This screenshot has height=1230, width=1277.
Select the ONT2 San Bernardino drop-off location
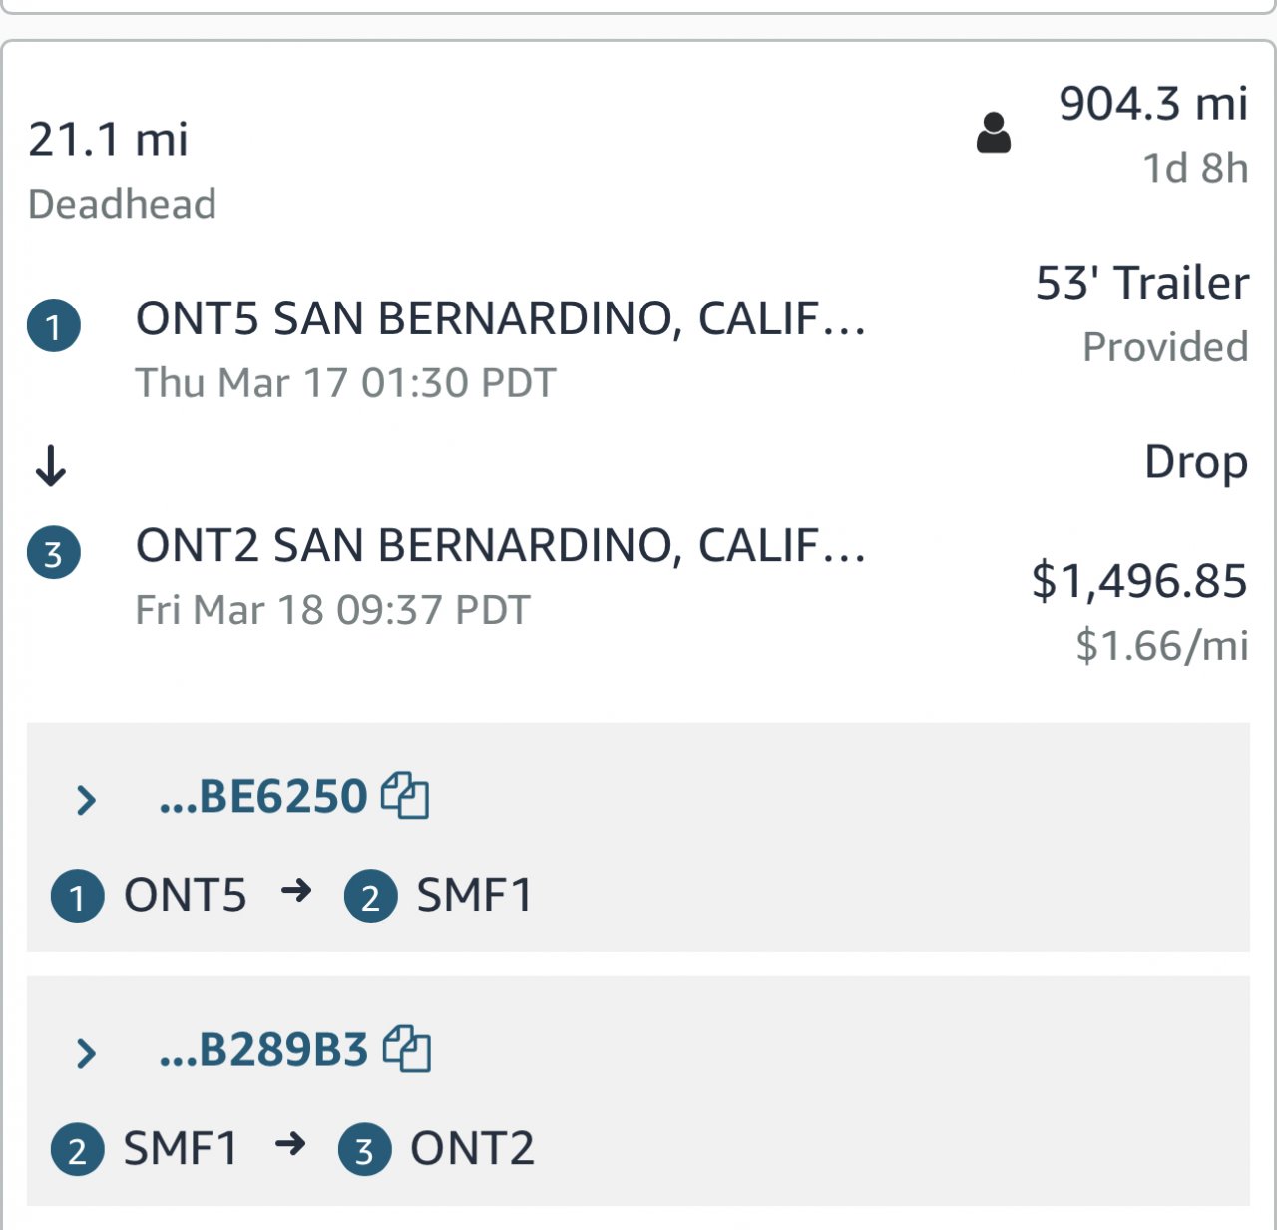pyautogui.click(x=500, y=546)
